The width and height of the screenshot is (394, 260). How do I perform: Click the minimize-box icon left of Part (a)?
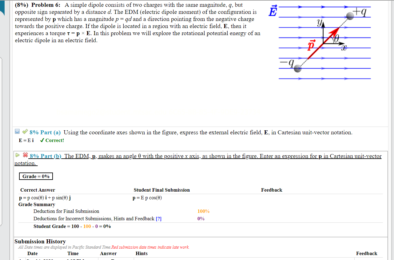(x=18, y=132)
